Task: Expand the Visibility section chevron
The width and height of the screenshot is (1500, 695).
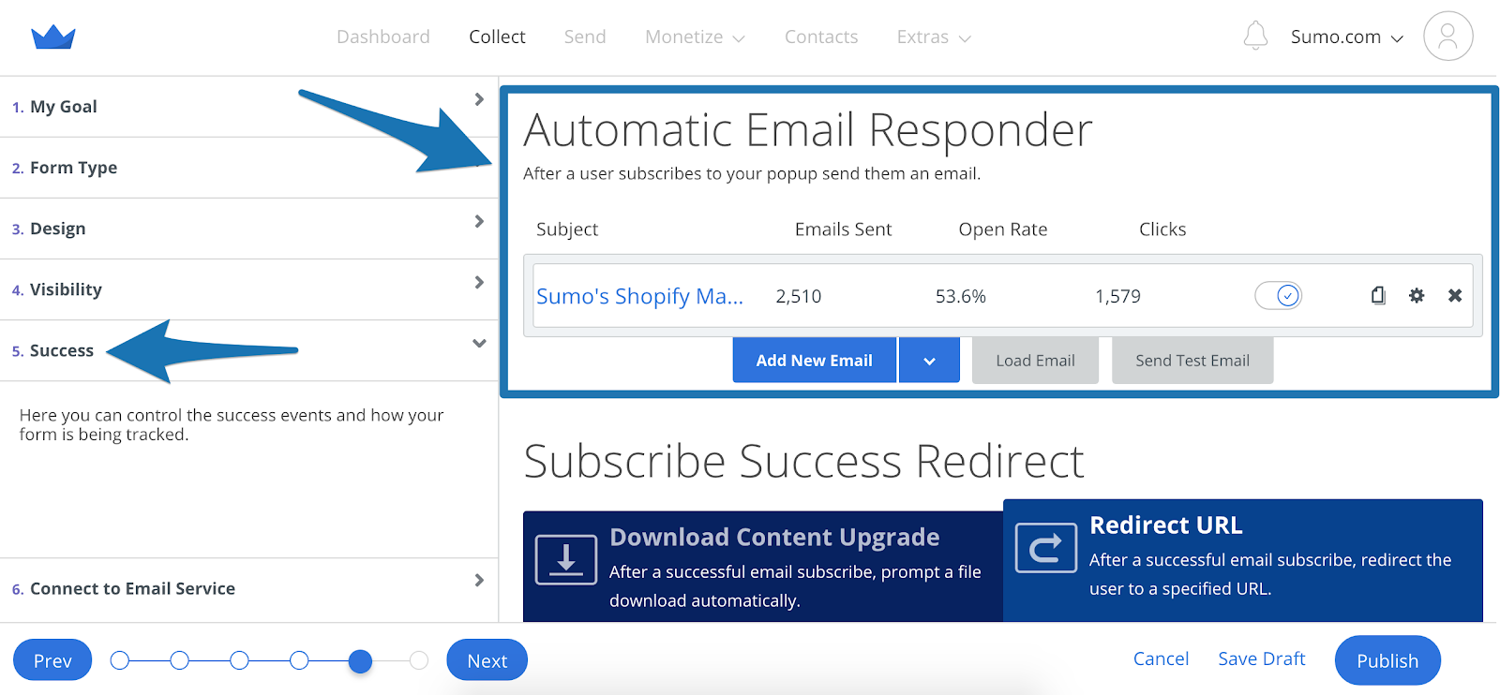Action: click(479, 283)
